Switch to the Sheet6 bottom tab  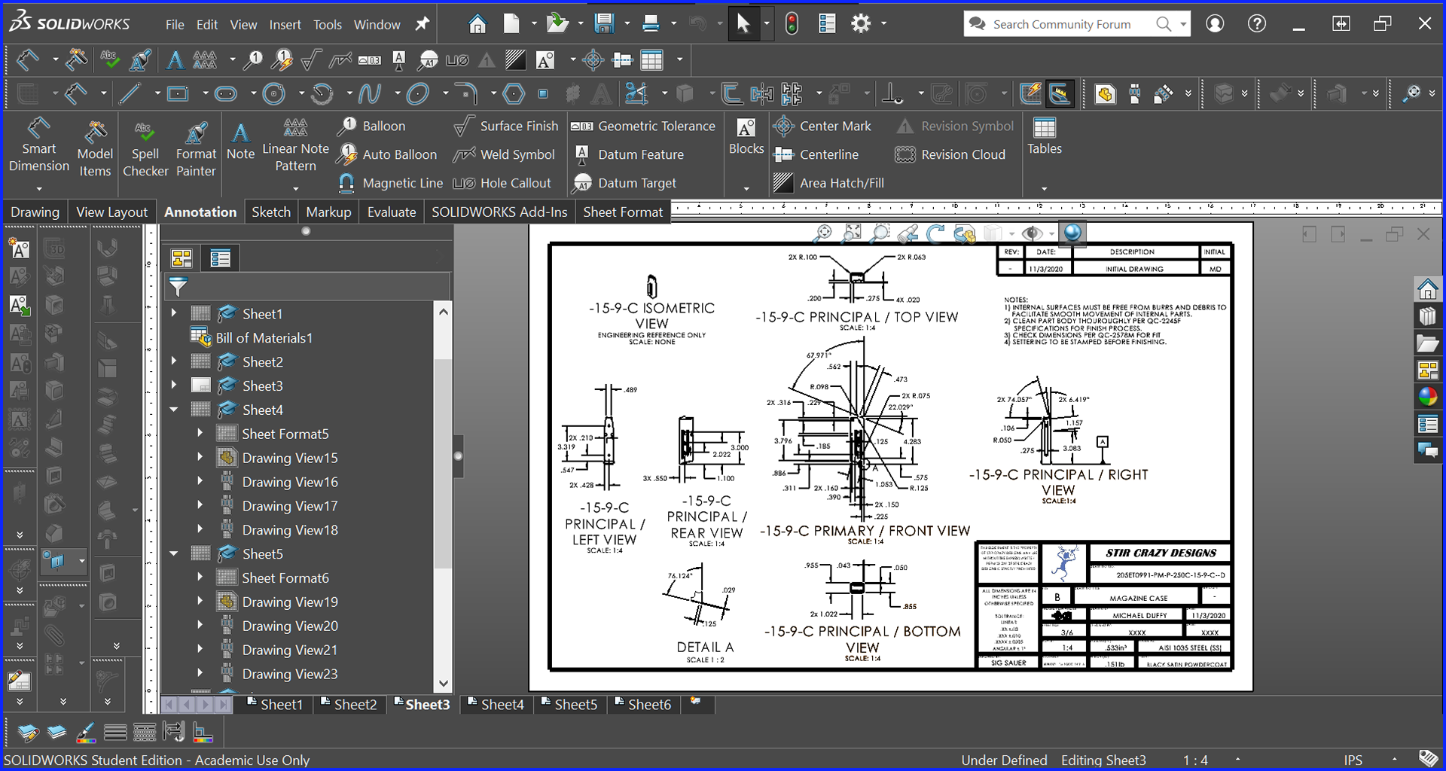tap(642, 704)
